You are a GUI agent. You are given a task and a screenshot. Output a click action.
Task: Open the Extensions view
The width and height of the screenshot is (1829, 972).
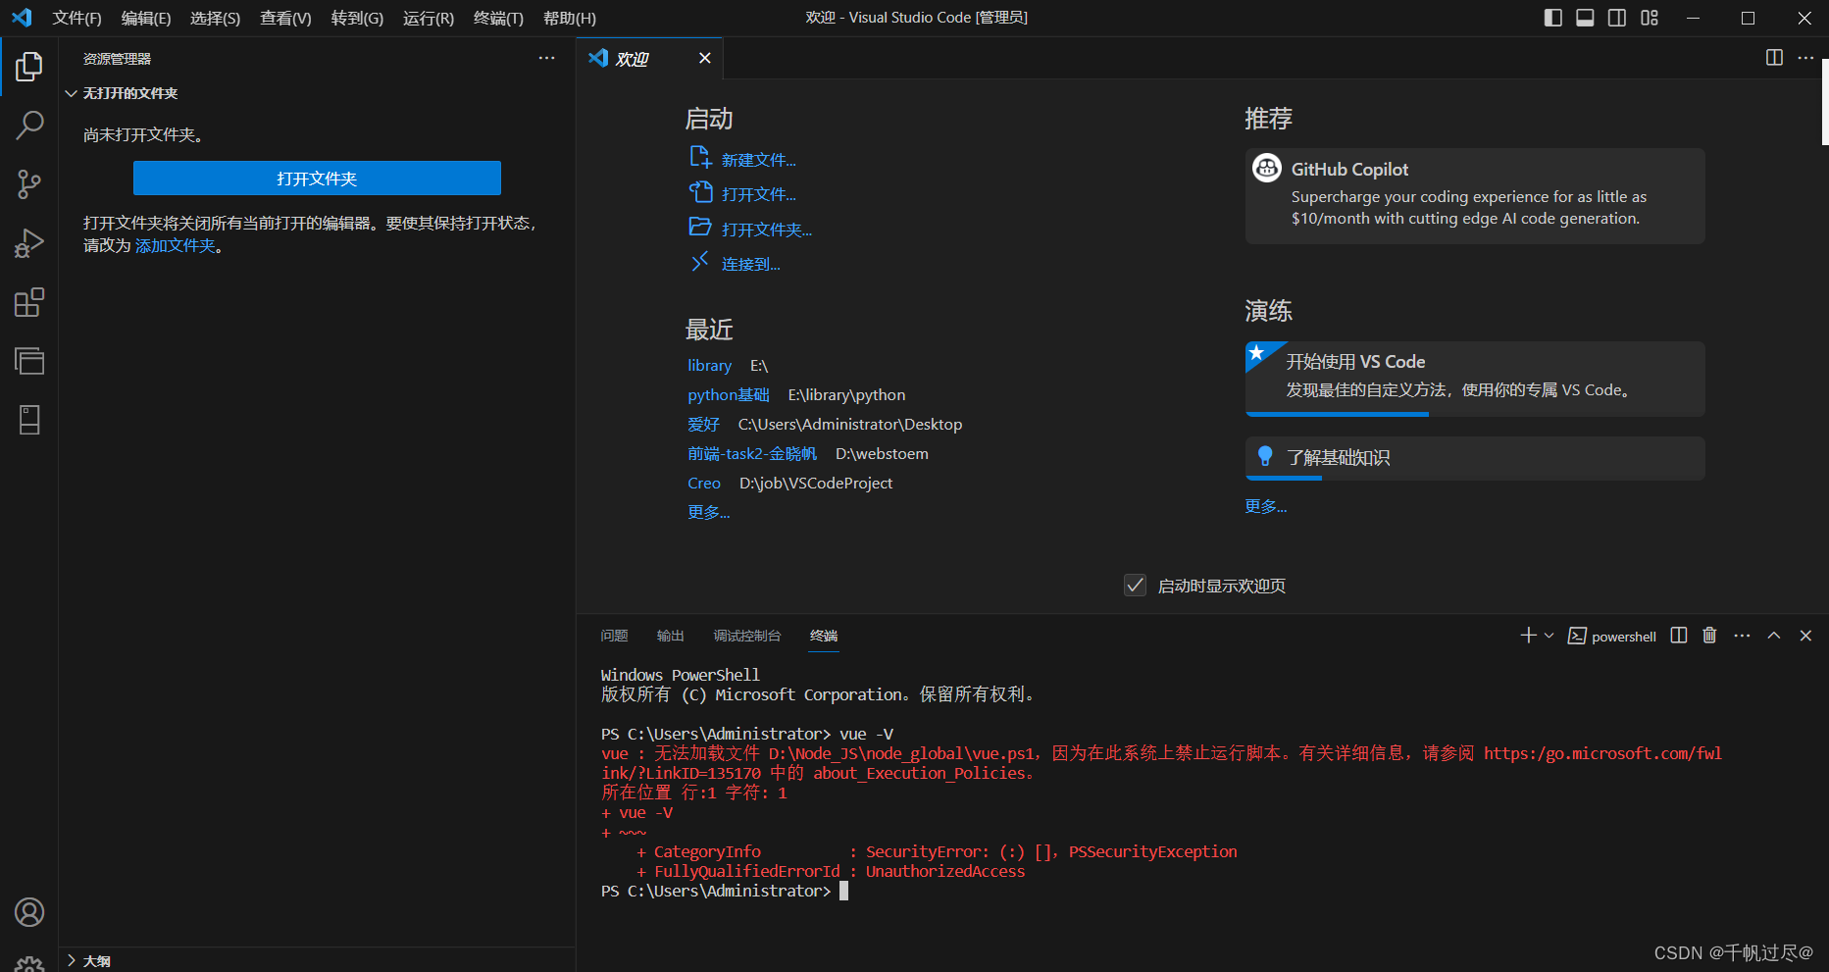click(29, 302)
